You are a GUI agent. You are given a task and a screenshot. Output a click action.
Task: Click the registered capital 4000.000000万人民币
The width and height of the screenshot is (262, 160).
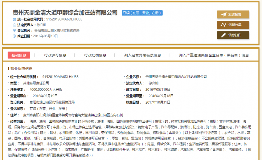pyautogui.click(x=46, y=90)
